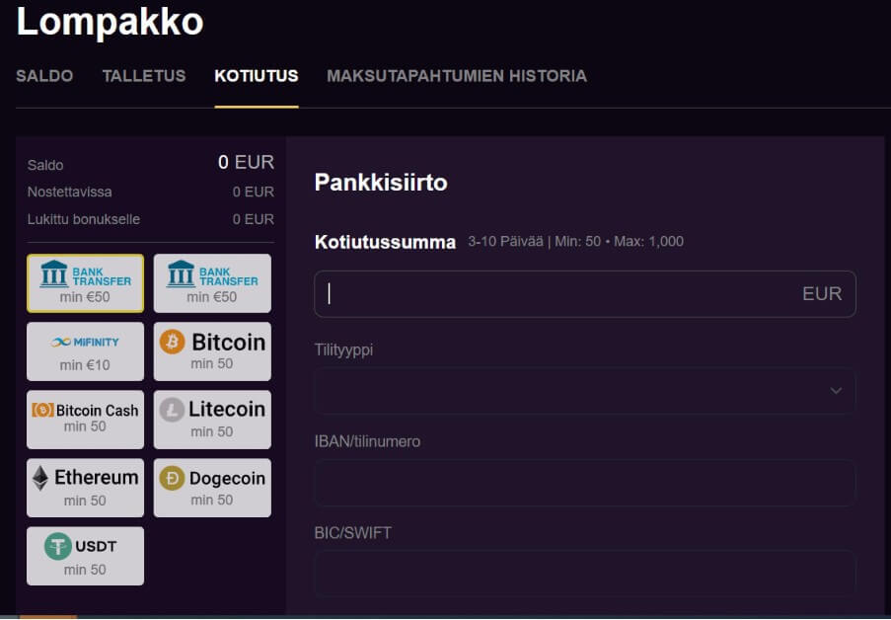
Task: Select the highlighted Bank Transfer payment method
Action: pyautogui.click(x=86, y=283)
